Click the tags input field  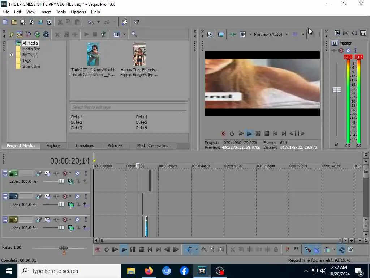pyautogui.click(x=128, y=107)
